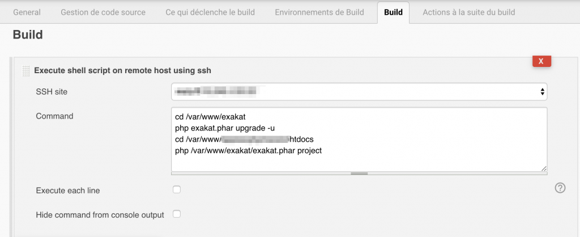Click the Execute shell script on remote host title
This screenshot has height=237, width=580.
coord(122,70)
